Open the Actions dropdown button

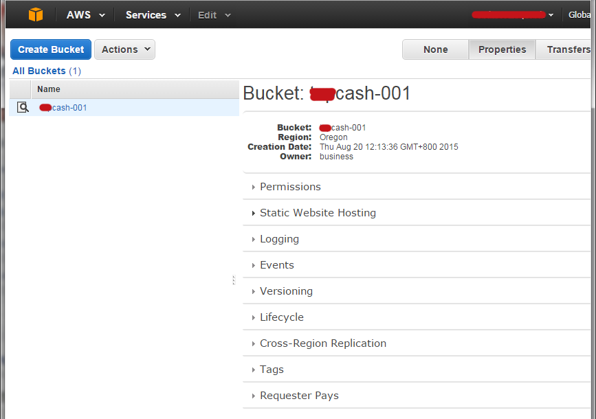124,49
